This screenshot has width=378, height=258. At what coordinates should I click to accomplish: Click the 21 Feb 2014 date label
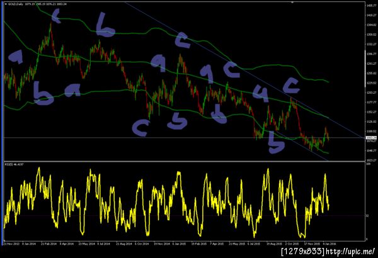(49, 244)
